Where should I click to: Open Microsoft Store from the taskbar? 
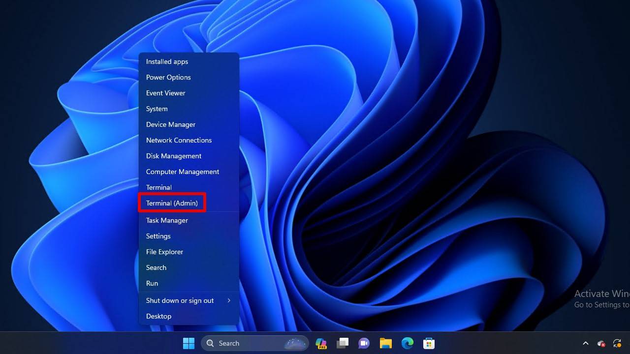click(429, 343)
